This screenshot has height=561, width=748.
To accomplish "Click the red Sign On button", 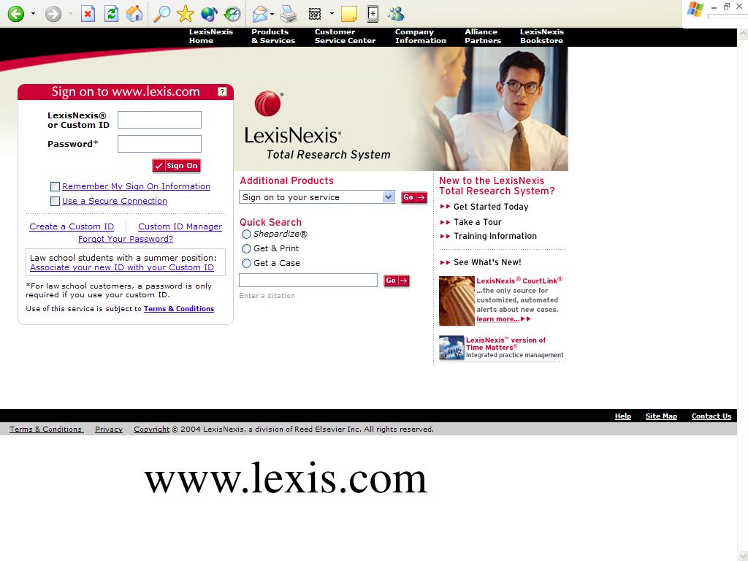I will (177, 166).
